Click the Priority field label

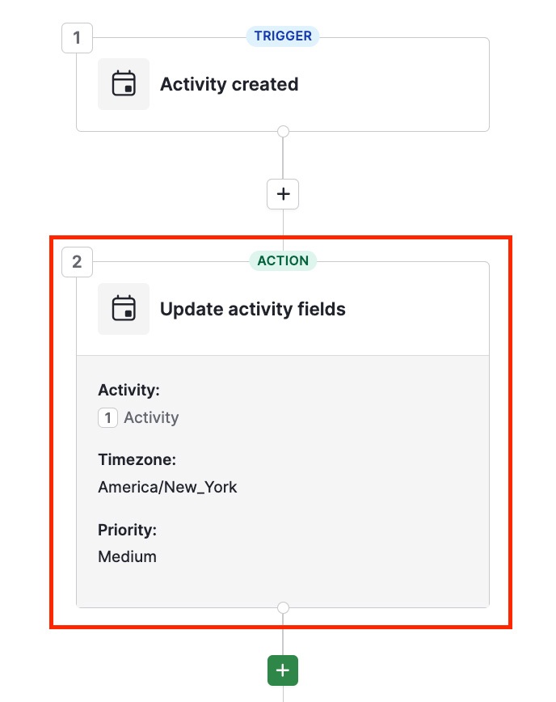point(127,530)
